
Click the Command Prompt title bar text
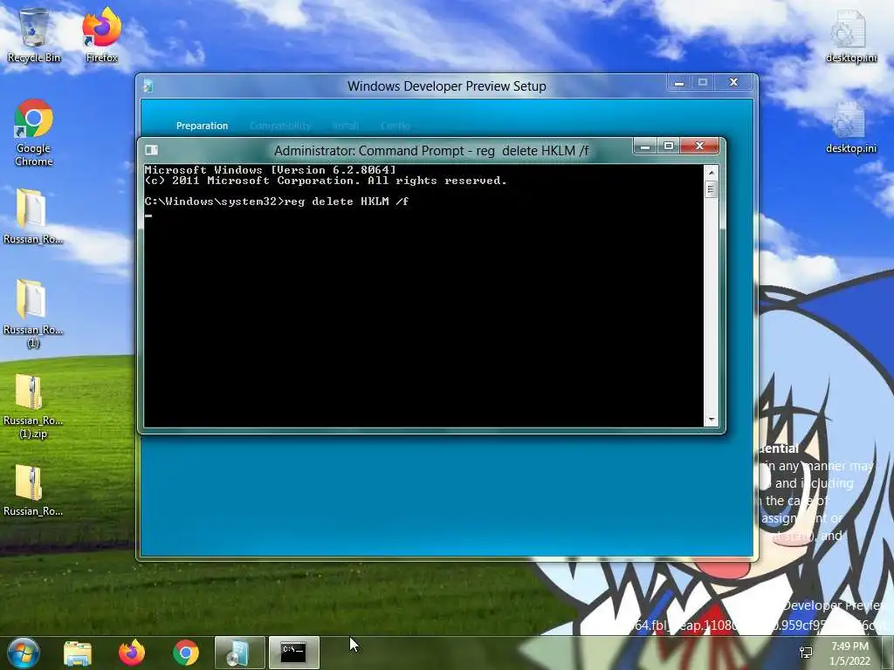(x=431, y=150)
